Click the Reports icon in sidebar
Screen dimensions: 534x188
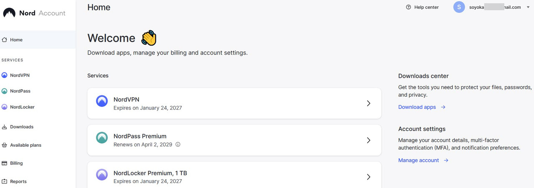coord(5,182)
